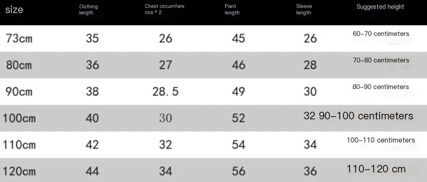Select the "Suggested height" header

coord(380,7)
